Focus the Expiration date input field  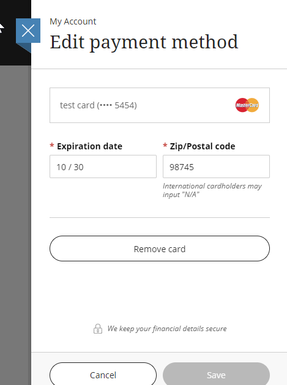tap(103, 166)
